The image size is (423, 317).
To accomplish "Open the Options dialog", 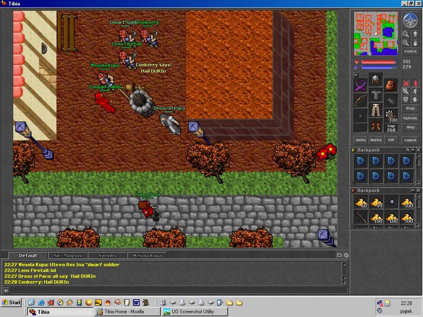I will coord(410,118).
